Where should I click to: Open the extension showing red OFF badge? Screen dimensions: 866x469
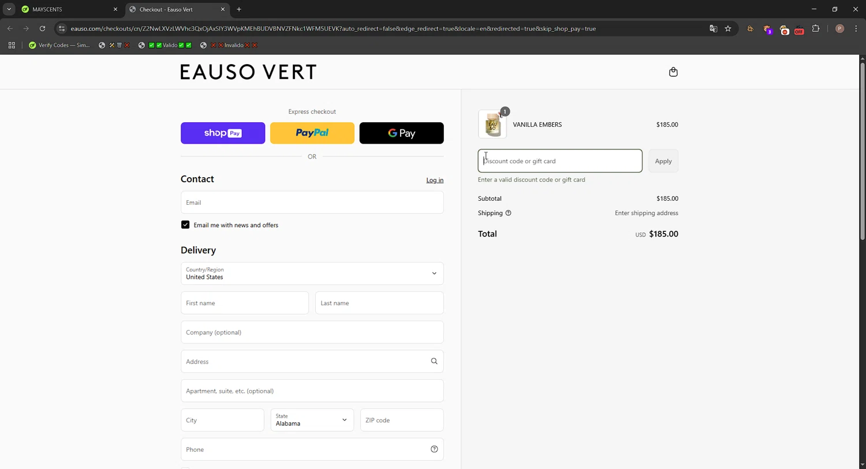799,29
